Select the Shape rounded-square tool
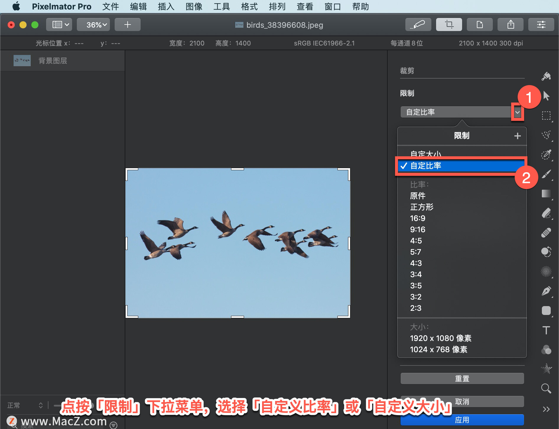The height and width of the screenshot is (429, 559). click(x=546, y=311)
